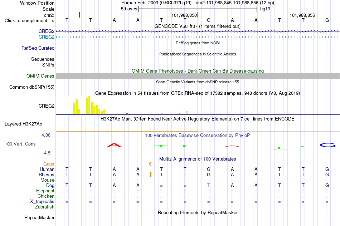The image size is (340, 226).
Task: Click 'Multiz Alignments of 100 Vertebrates' title
Action: point(198,159)
